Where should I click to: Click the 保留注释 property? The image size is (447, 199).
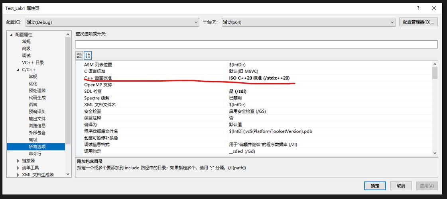[x=93, y=118]
